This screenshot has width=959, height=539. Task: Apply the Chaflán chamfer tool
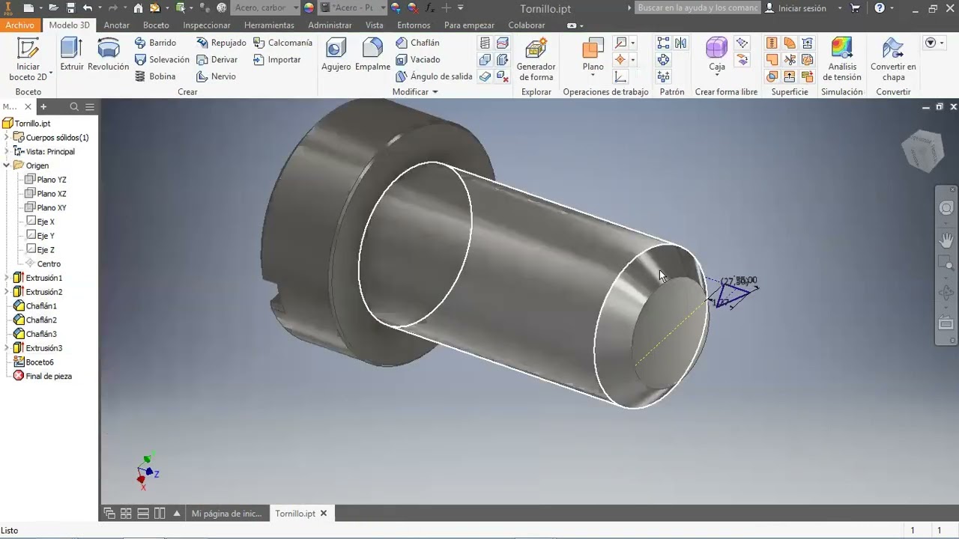coord(418,43)
